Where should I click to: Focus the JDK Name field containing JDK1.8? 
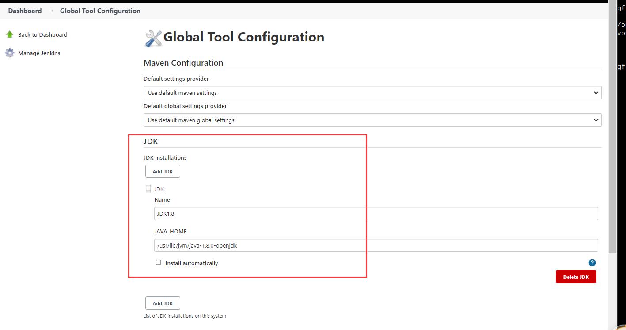(x=376, y=214)
